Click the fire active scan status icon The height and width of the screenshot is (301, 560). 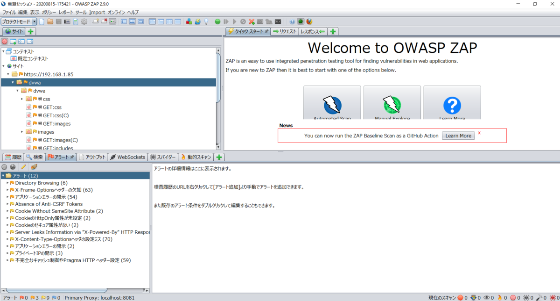[499, 297]
